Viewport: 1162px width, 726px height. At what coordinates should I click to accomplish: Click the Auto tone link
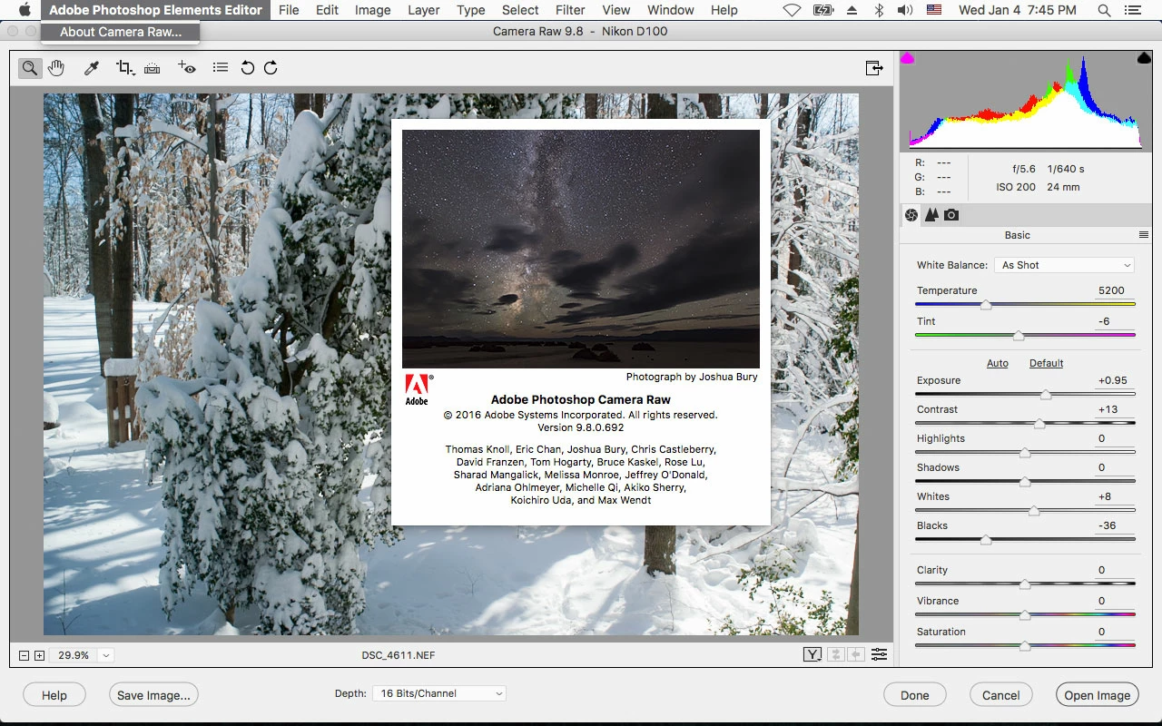998,363
